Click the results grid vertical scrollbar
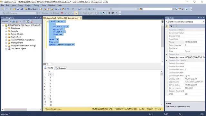This screenshot has height=116, width=206. [162, 88]
